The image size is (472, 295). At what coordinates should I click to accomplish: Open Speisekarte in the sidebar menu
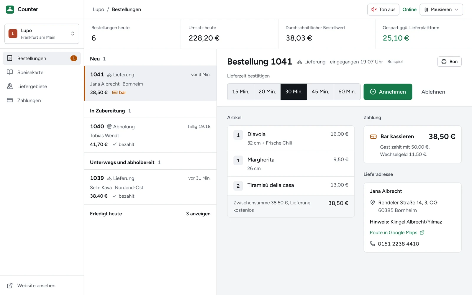click(42, 72)
